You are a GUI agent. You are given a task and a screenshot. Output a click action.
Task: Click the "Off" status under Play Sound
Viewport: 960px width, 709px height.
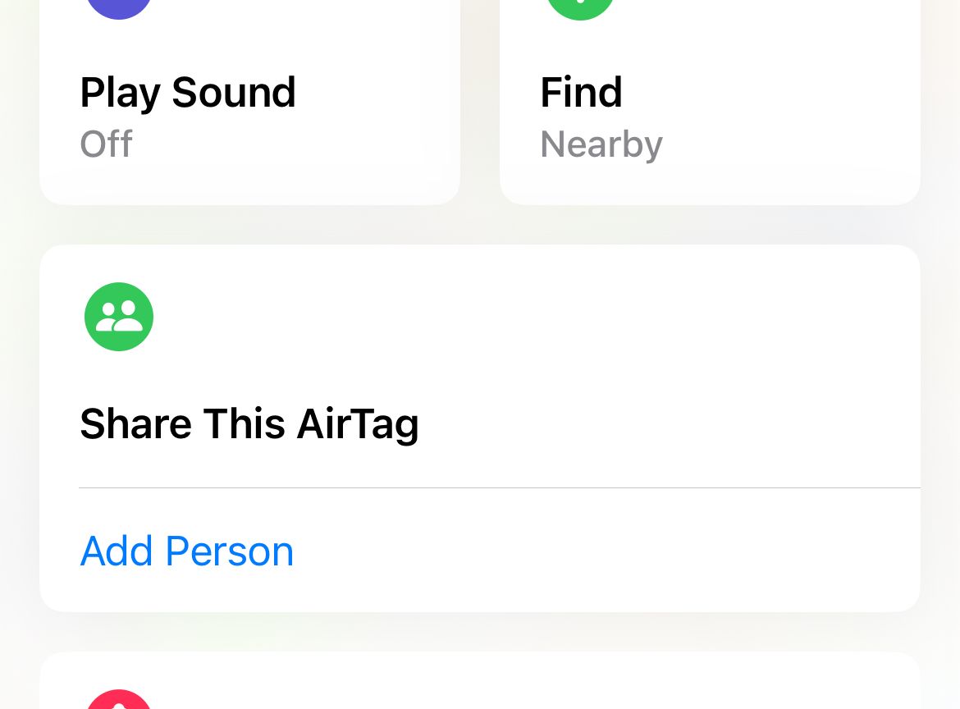106,144
